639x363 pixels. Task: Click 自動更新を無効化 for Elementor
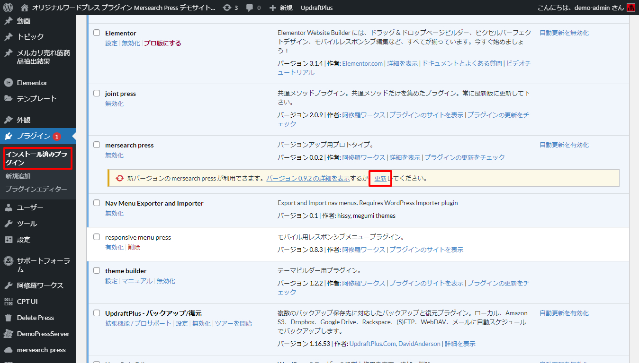pos(564,33)
